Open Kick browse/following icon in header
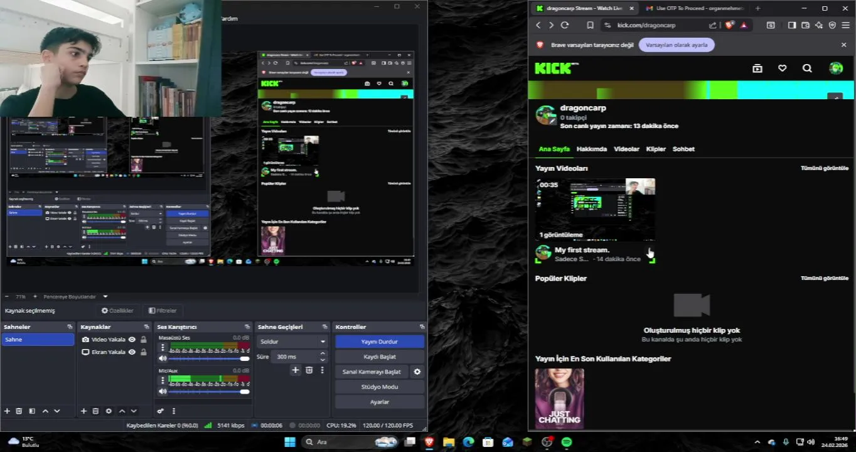Viewport: 856px width, 452px height. 757,68
